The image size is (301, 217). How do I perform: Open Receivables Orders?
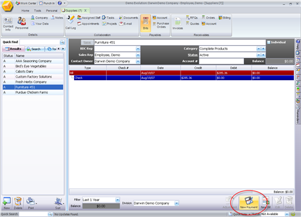[208, 17]
